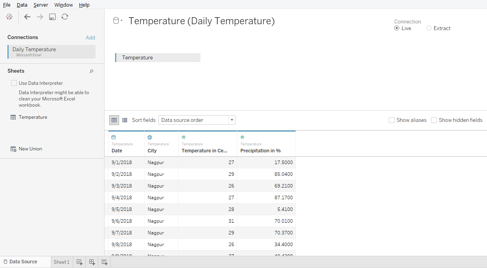Select New Union in the sheets list

pyautogui.click(x=30, y=149)
